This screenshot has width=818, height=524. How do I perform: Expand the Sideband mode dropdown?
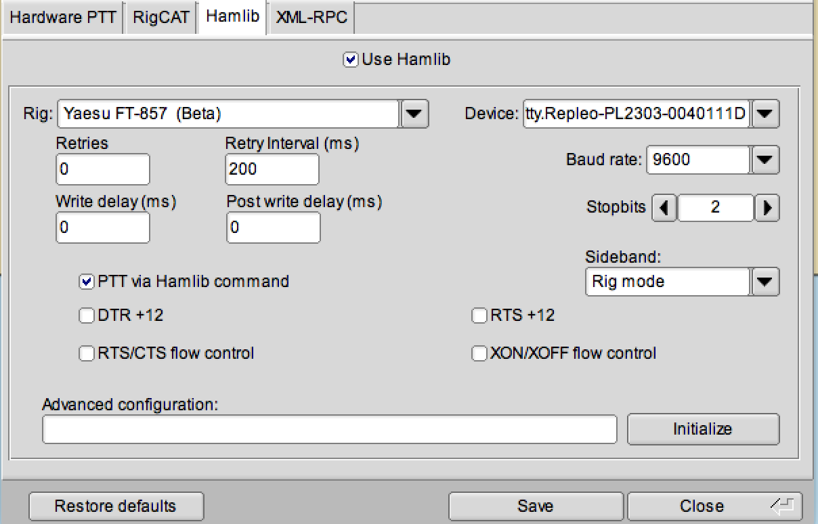pos(765,282)
